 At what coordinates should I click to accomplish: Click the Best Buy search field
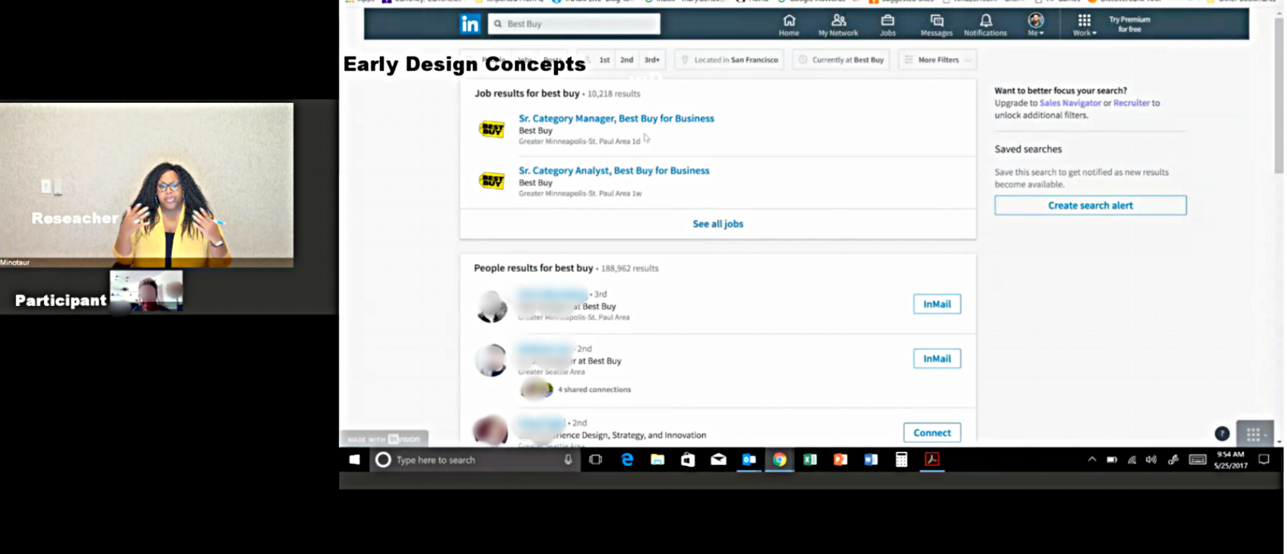click(574, 23)
